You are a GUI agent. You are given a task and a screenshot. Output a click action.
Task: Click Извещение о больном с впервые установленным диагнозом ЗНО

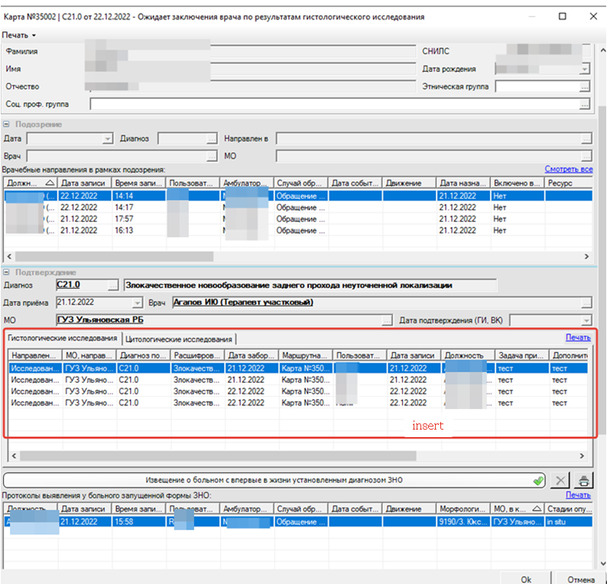click(274, 480)
